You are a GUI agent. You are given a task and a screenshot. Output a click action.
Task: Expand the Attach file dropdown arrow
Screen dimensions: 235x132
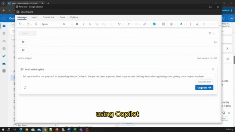132,24
